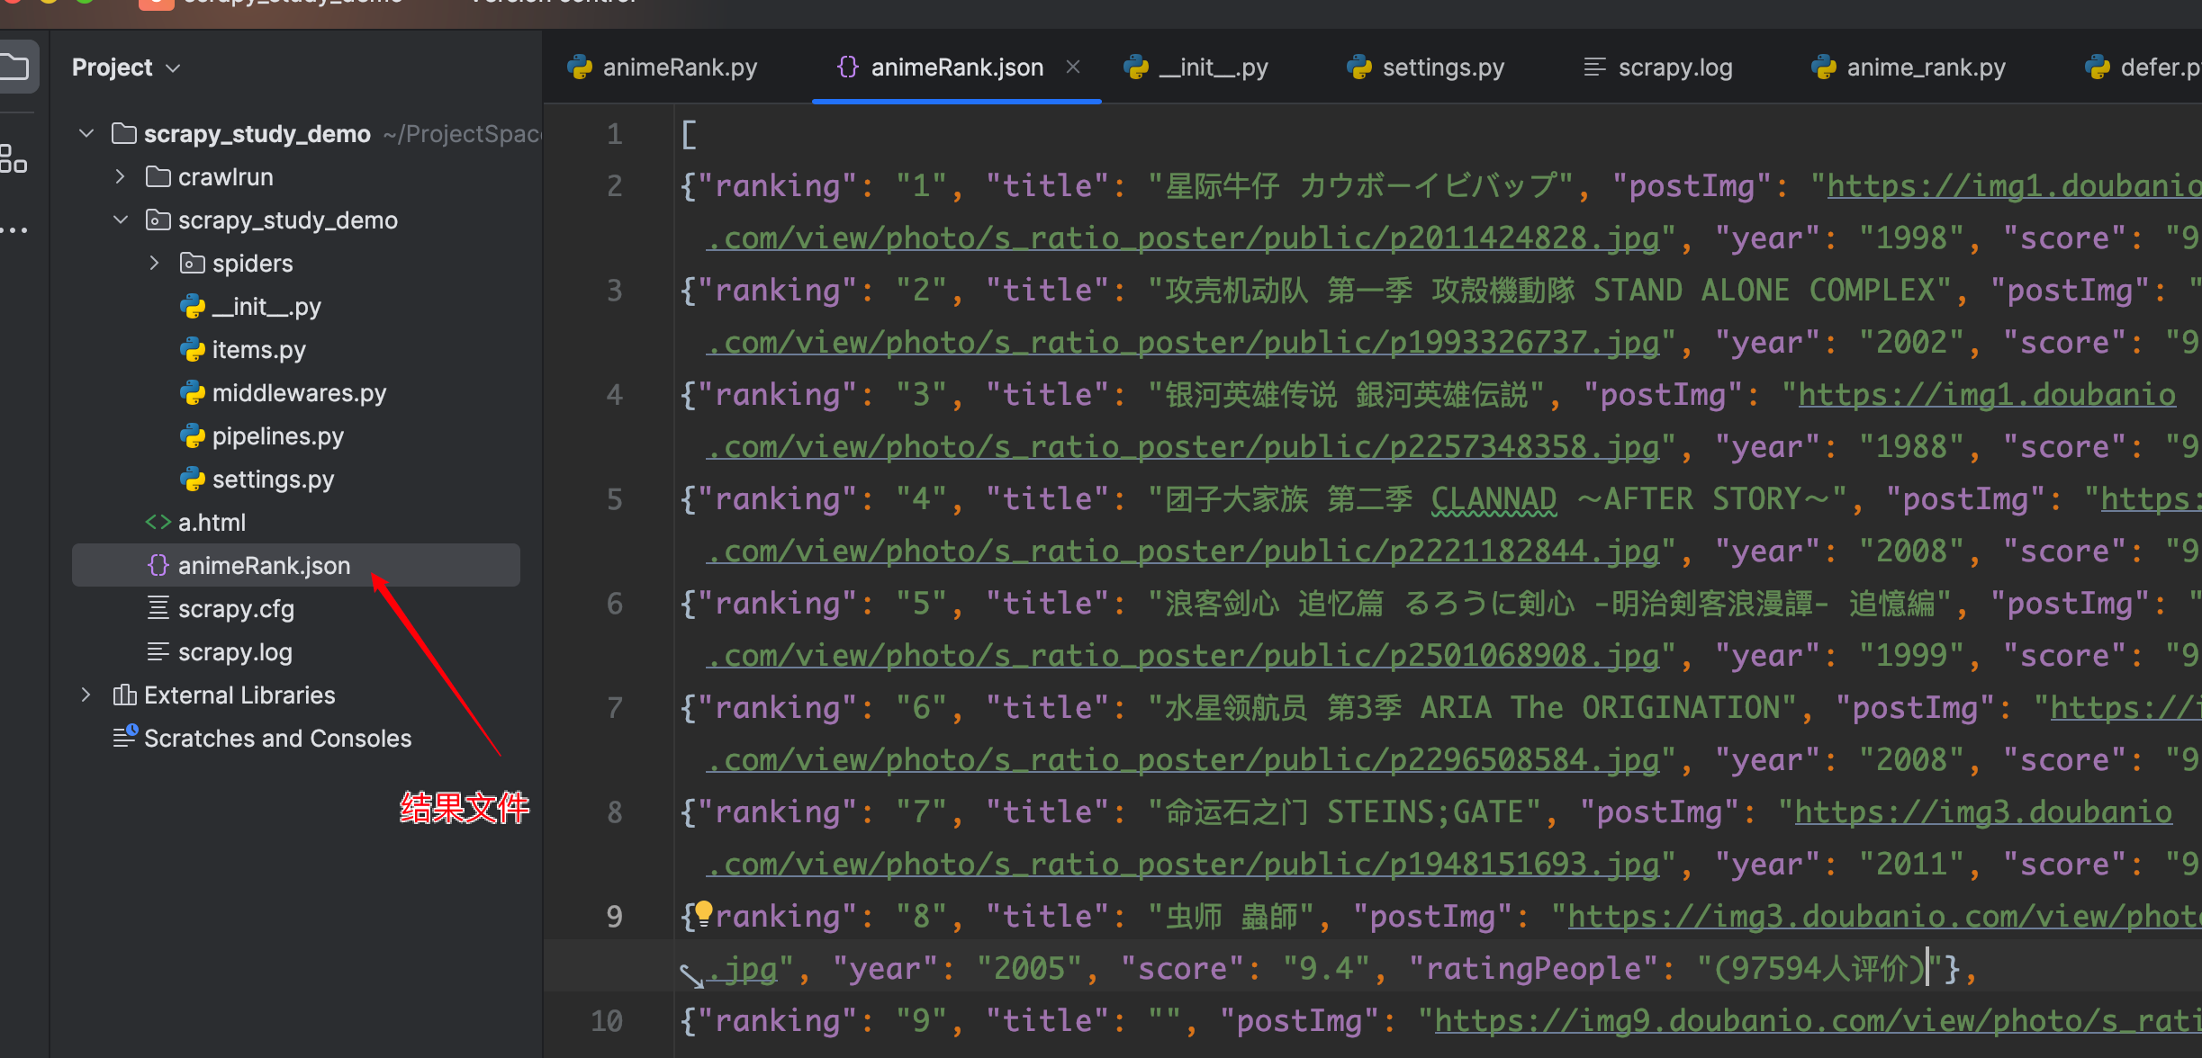Expand the crawlrun folder
Screen dimensions: 2202x1058
pos(120,177)
